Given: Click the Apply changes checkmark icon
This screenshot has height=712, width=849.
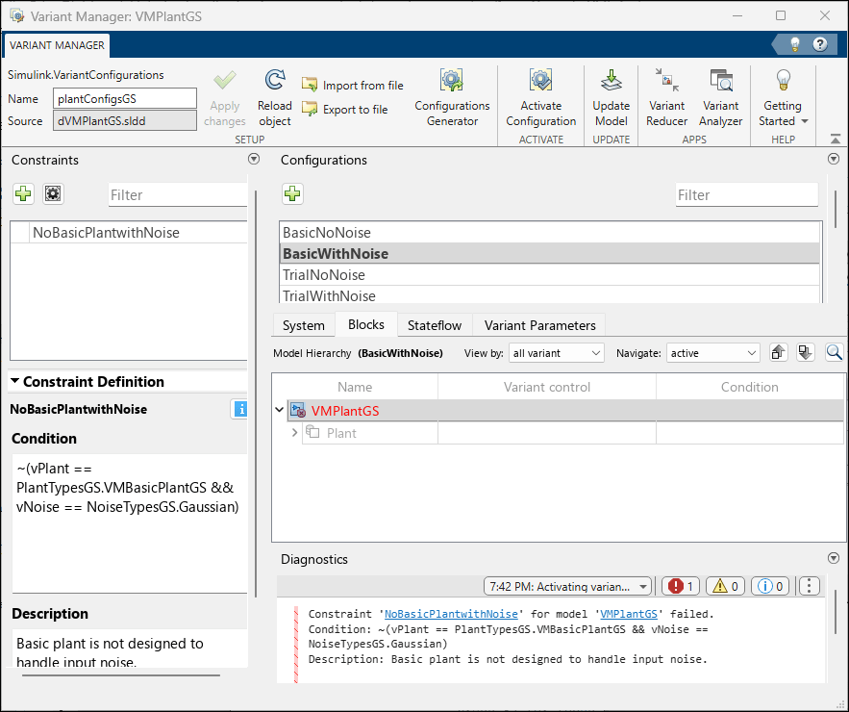Looking at the screenshot, I should point(225,81).
